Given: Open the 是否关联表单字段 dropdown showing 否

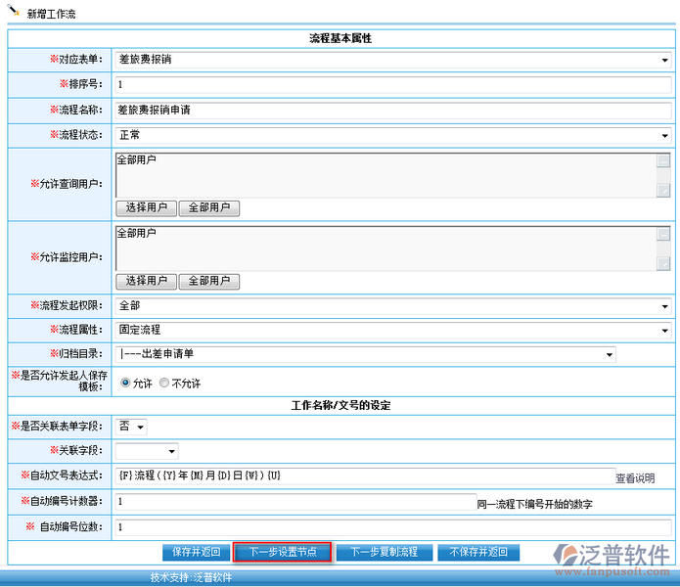Looking at the screenshot, I should coord(131,427).
